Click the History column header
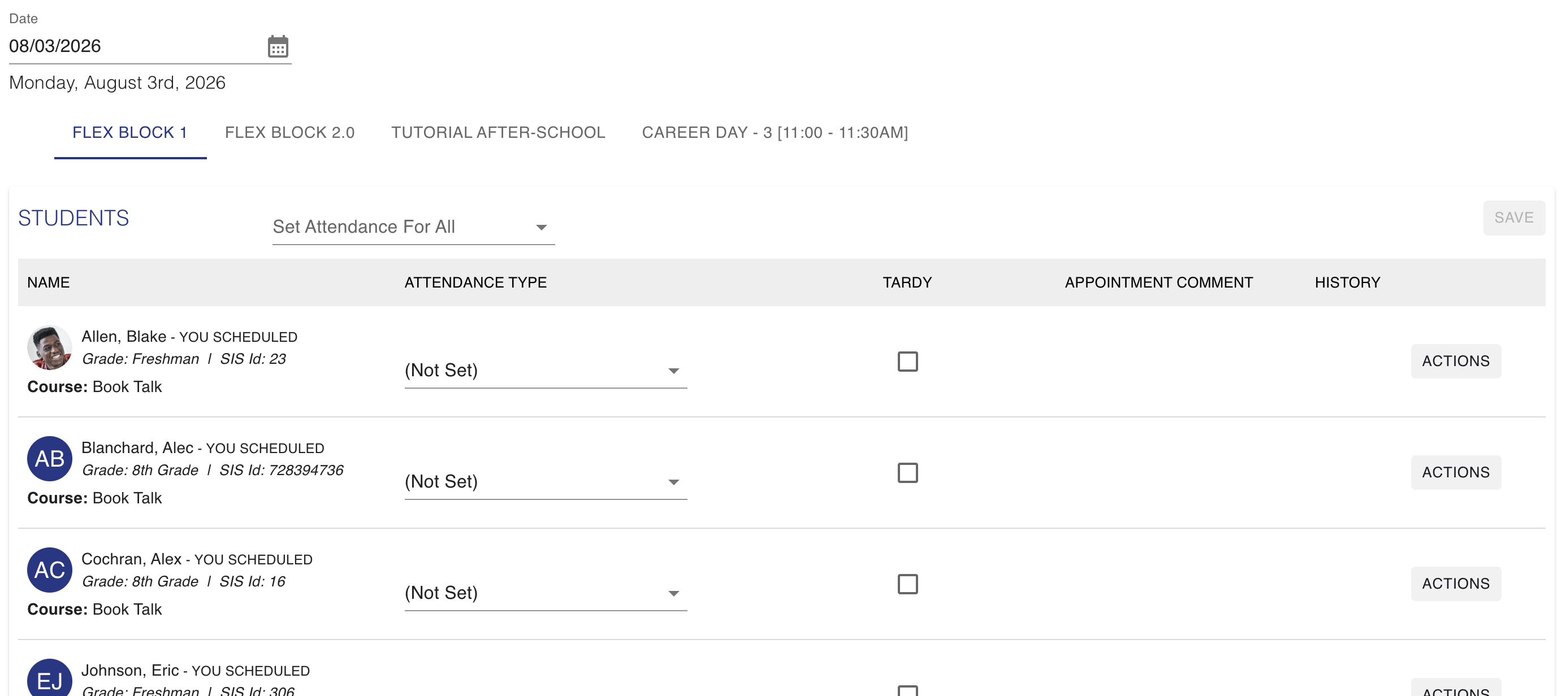Viewport: 1566px width, 696px height. (1347, 282)
